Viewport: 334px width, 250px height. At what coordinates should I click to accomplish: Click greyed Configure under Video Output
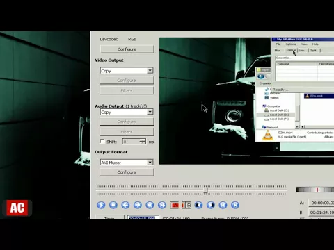click(x=127, y=80)
